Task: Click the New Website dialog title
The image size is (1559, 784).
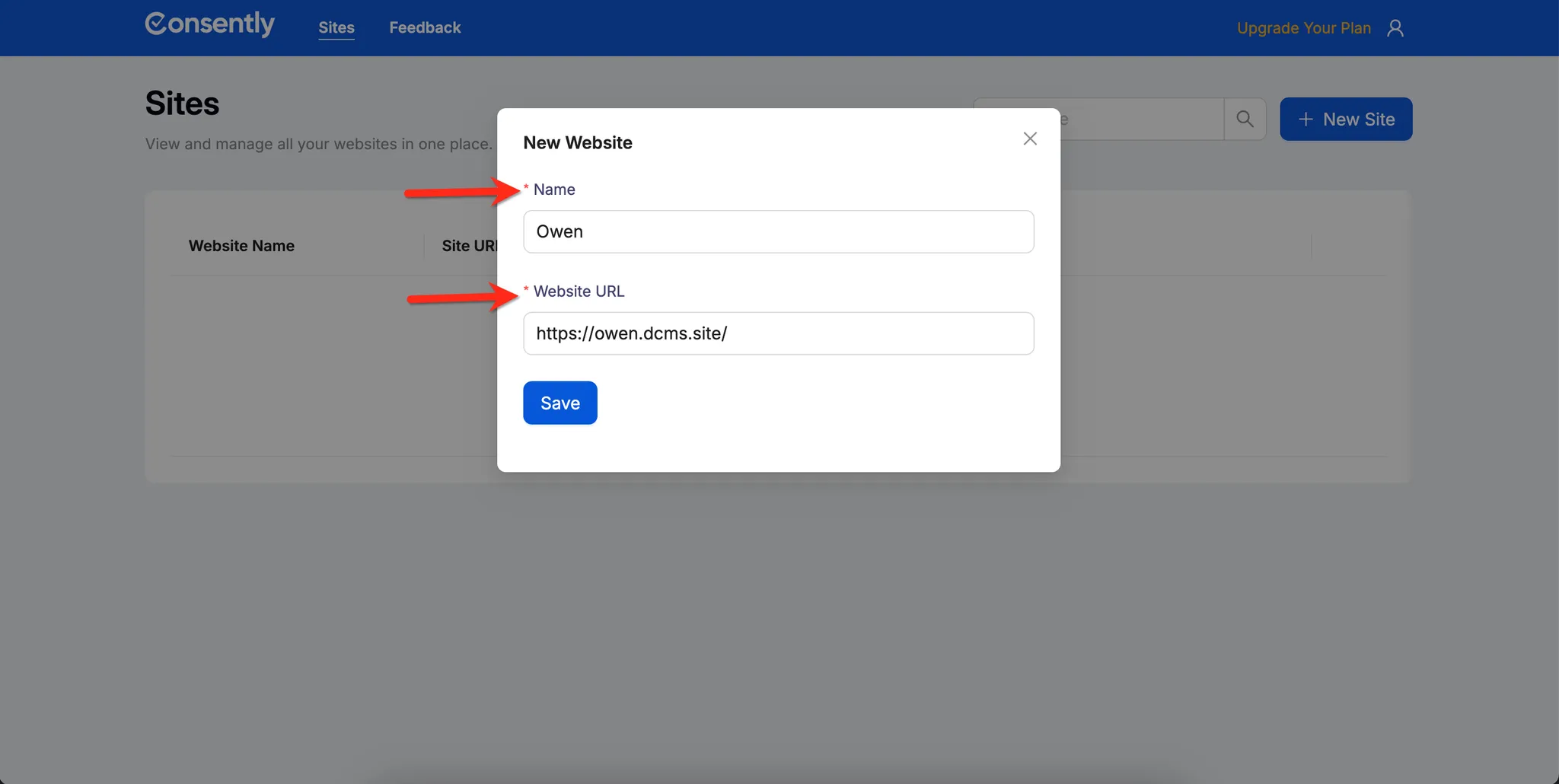Action: coord(577,143)
